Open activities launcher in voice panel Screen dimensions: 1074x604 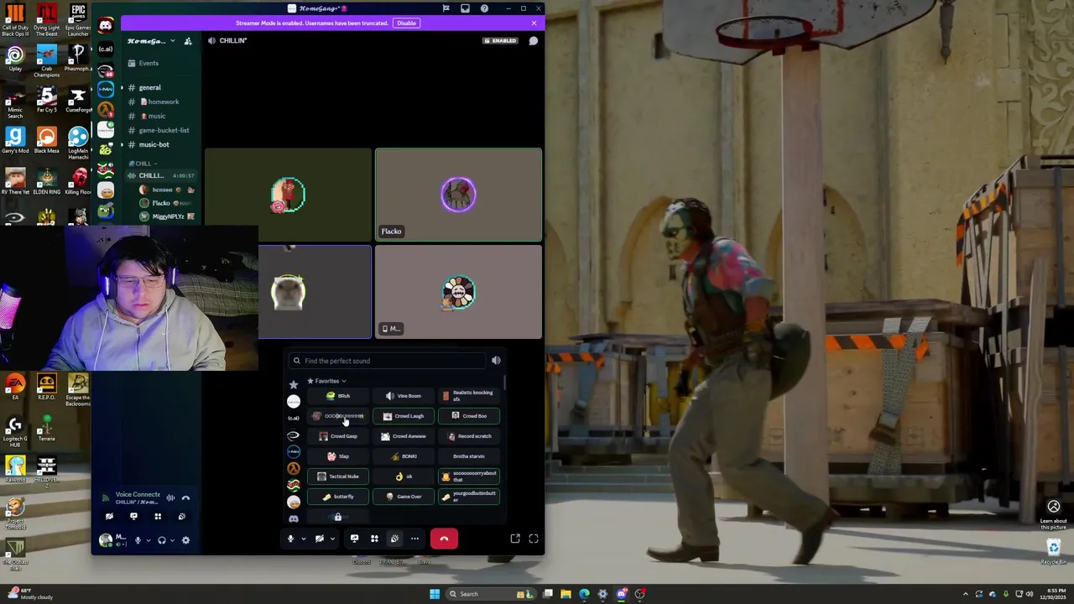coord(158,517)
